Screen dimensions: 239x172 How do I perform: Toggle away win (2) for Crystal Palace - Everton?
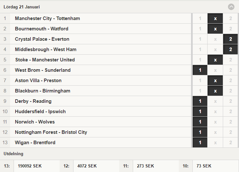click(x=231, y=39)
